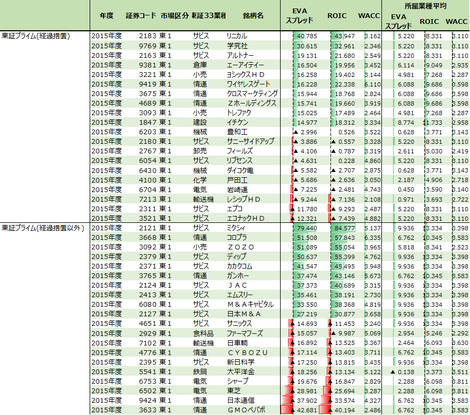Click the 証券コード column header
The height and width of the screenshot is (415, 470).
tap(141, 16)
